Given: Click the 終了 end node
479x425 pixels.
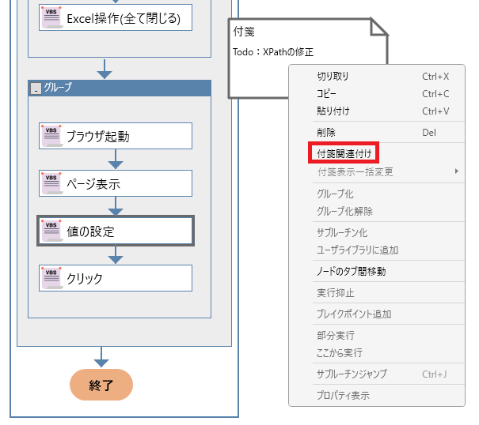Looking at the screenshot, I should [101, 386].
